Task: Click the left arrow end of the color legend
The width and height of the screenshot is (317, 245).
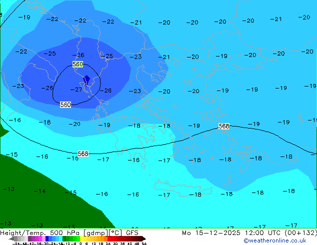Action: (11, 238)
